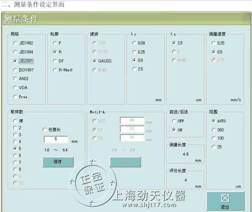Select the VDA standard option
This screenshot has height=212, width=252.
[15, 88]
